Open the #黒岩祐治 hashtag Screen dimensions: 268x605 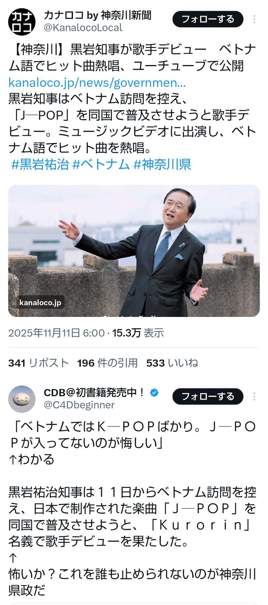point(40,165)
